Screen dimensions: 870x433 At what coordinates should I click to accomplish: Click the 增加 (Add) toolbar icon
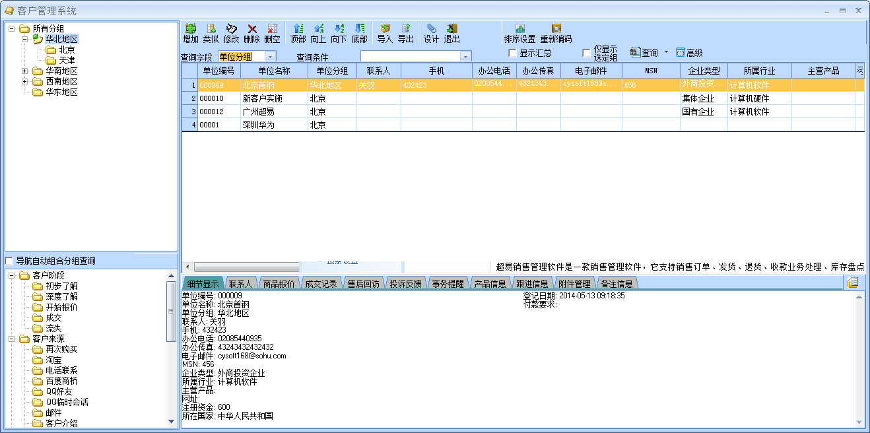(x=191, y=29)
